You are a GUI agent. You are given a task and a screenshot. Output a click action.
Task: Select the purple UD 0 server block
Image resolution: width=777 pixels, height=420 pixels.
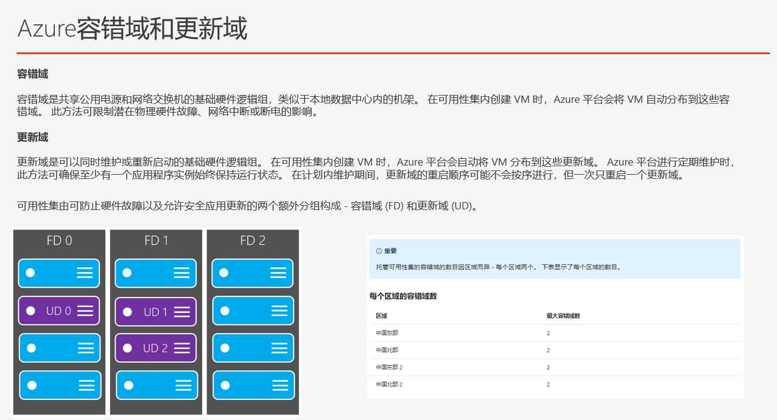pyautogui.click(x=59, y=310)
